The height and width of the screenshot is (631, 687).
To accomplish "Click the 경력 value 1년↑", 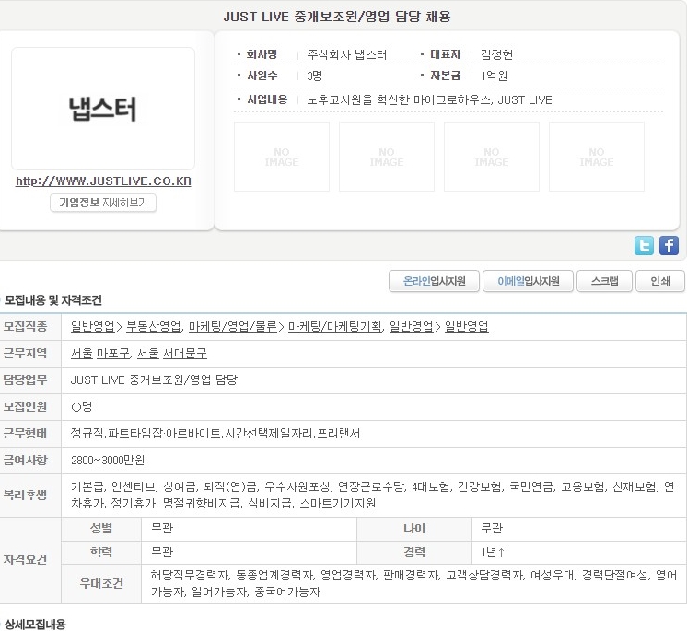I will click(493, 552).
